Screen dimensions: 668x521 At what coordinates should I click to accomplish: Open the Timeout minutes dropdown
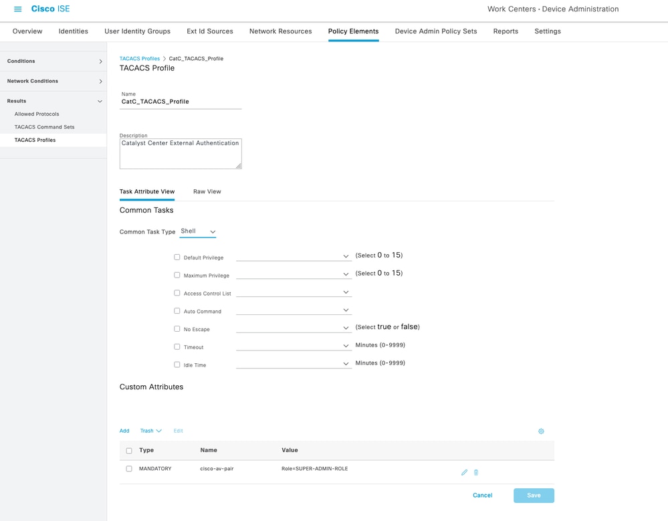click(294, 346)
